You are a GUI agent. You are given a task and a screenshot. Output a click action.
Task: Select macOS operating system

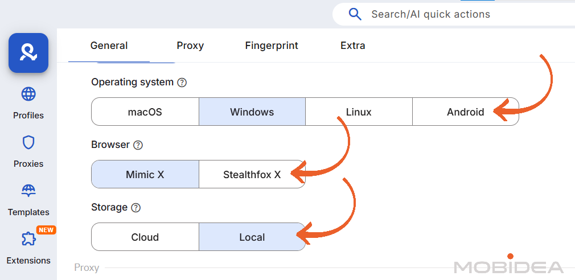(145, 112)
